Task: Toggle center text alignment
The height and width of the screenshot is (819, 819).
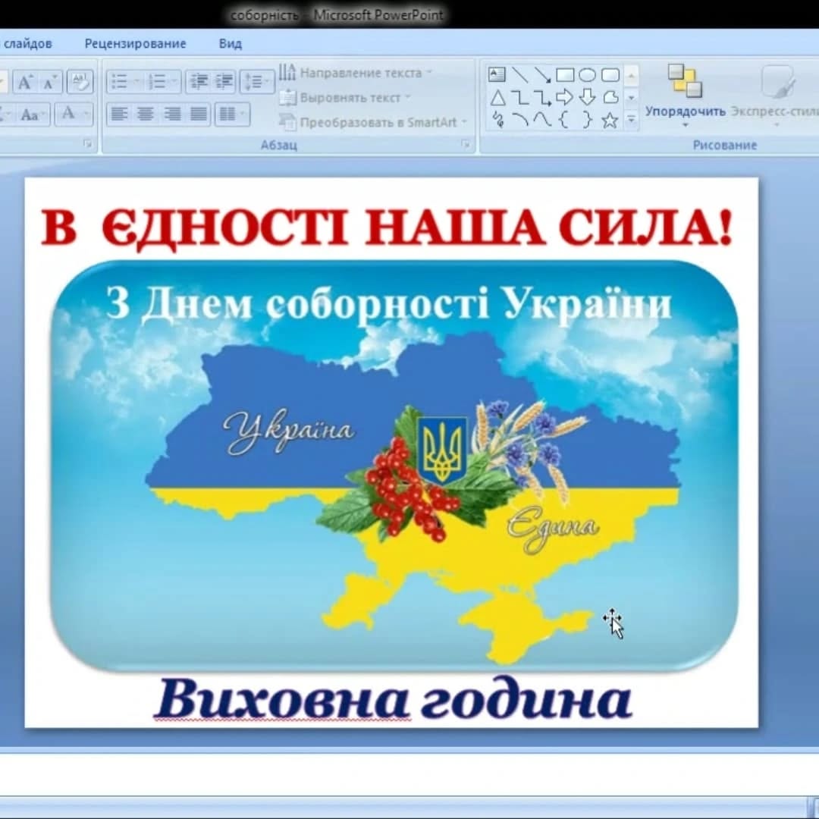Action: coord(146,114)
